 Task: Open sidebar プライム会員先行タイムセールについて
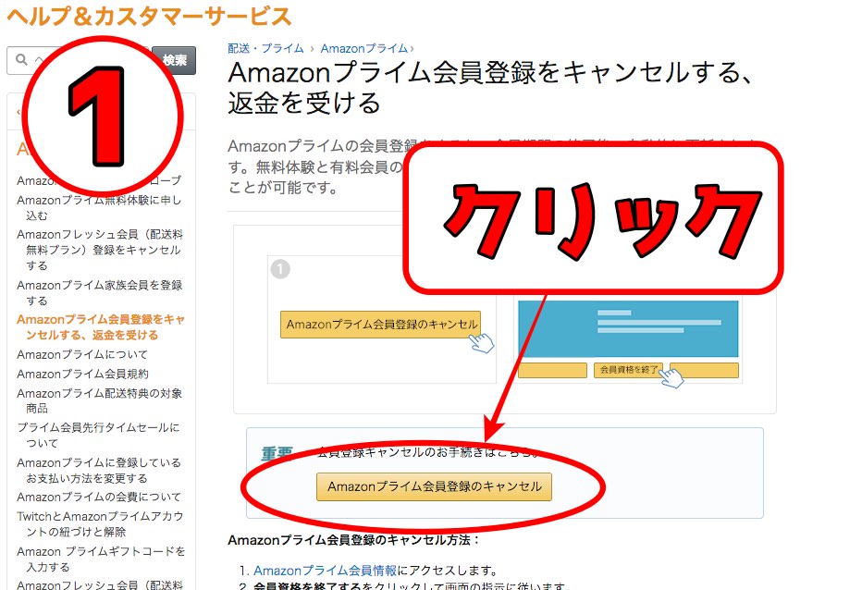pos(98,435)
